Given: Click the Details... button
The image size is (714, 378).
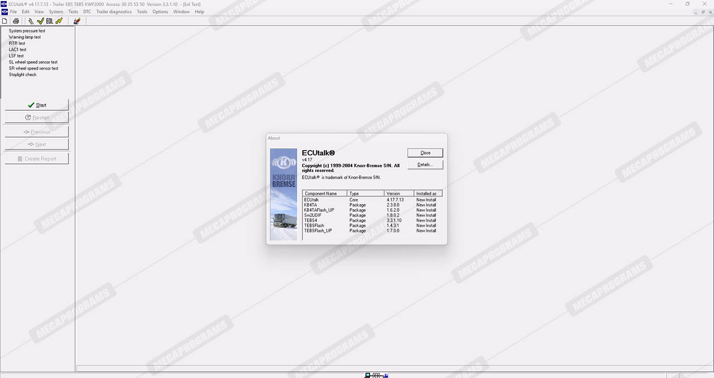Looking at the screenshot, I should (x=425, y=165).
